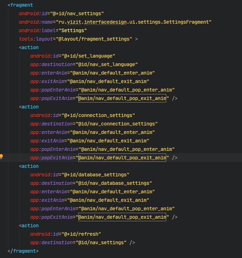Click highlighted popExitAnim value in set_language action

pos(122,98)
